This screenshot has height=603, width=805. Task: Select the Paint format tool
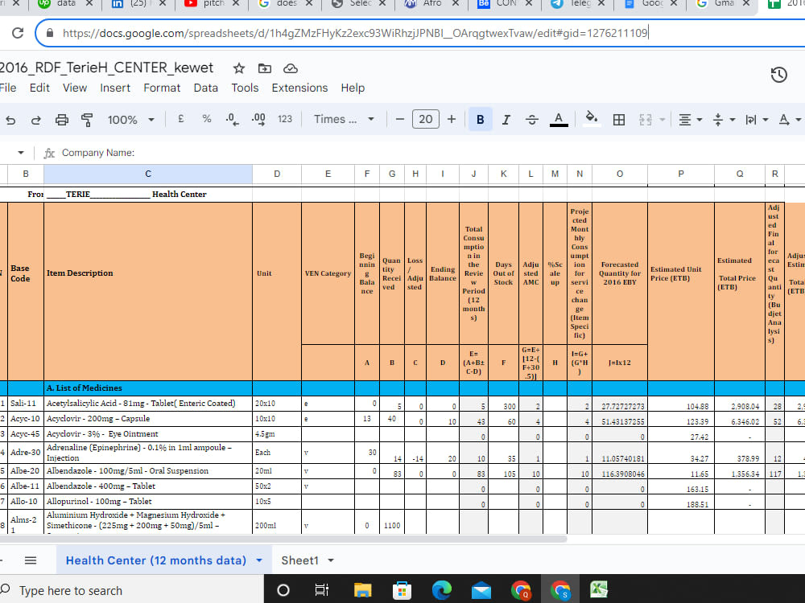[x=85, y=119]
